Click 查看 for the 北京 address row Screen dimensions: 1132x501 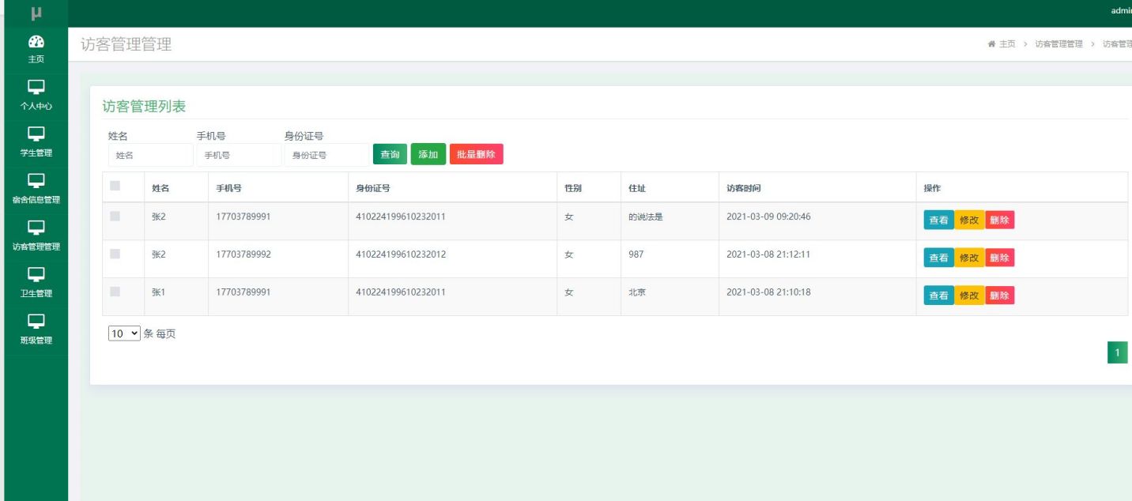click(938, 296)
